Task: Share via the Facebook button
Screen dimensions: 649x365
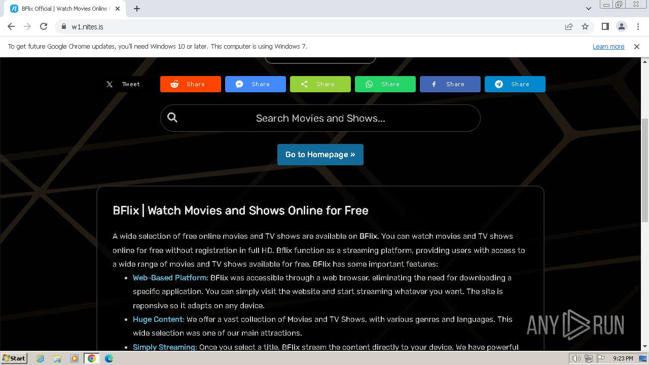Action: click(x=450, y=84)
